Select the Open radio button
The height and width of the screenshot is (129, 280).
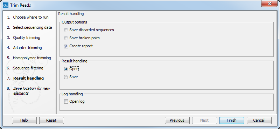tap(66, 69)
